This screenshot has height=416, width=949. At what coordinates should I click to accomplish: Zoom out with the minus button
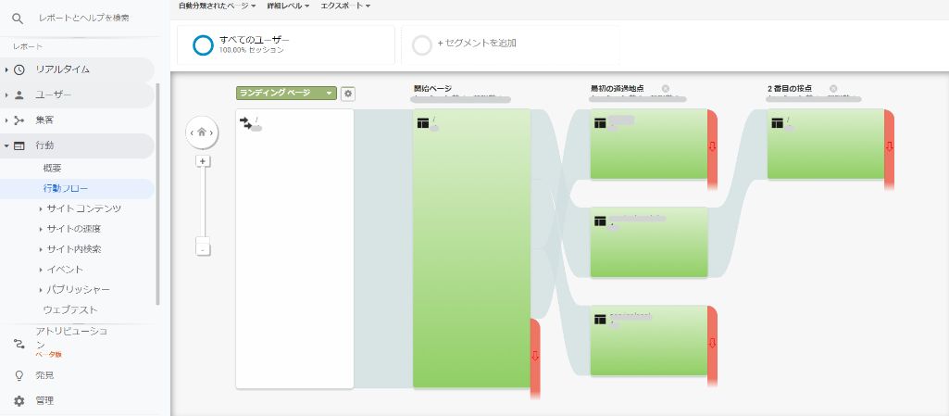click(203, 249)
